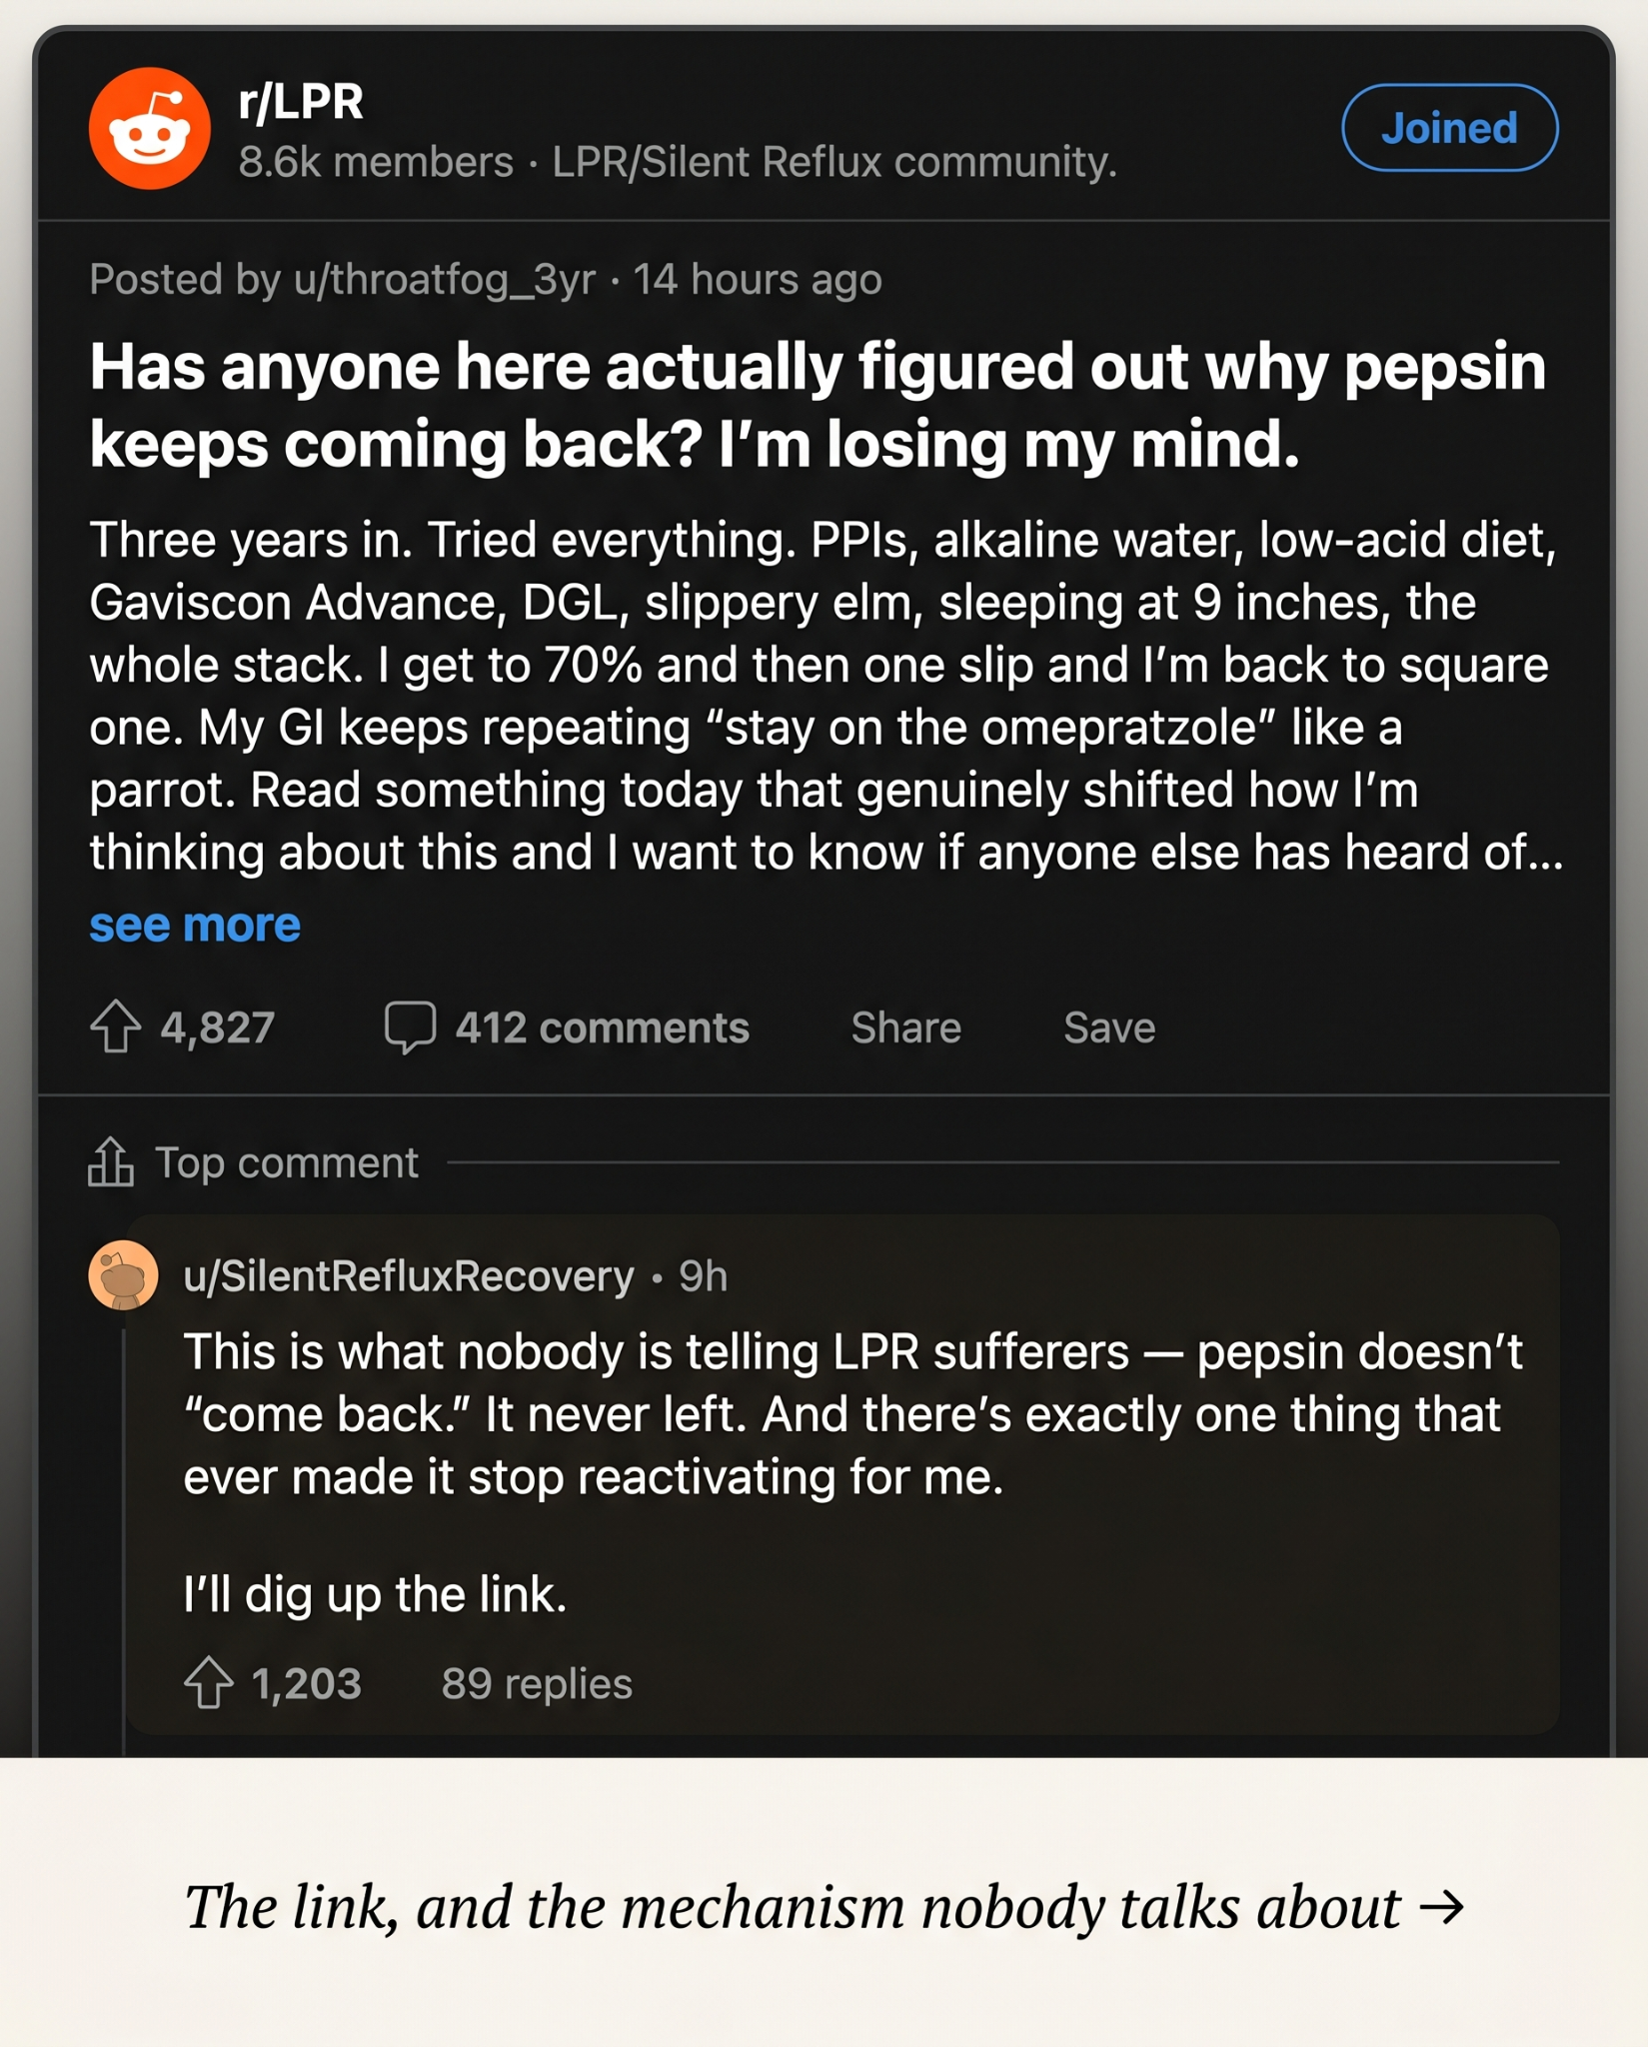Open the u/SilentRefluxRecovery username link
The image size is (1648, 2047).
point(409,1276)
